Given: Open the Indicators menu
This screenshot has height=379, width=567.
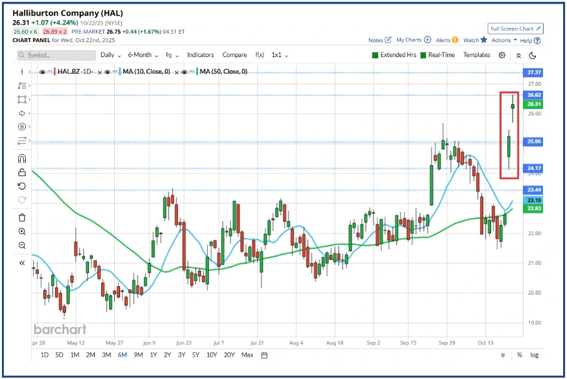Looking at the screenshot, I should pos(200,55).
